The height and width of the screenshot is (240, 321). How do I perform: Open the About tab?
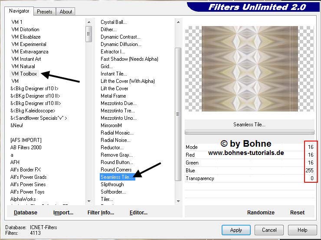point(66,12)
